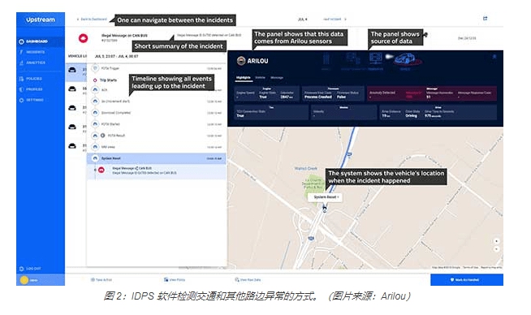Zoom in on the map

(x=496, y=241)
